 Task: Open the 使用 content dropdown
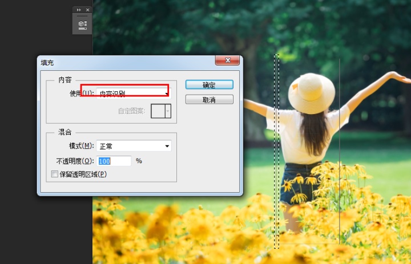pos(134,94)
